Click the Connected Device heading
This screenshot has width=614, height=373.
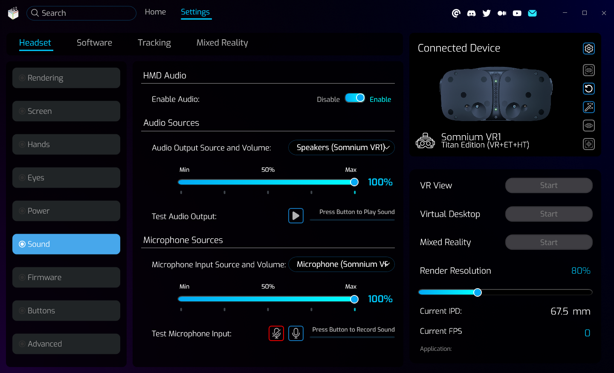tap(459, 48)
